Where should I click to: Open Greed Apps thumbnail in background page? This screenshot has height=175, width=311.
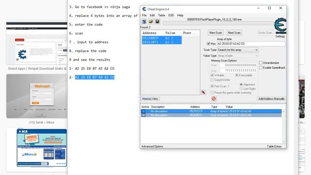(x=37, y=43)
